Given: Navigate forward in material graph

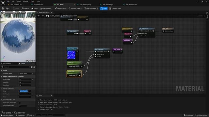Looking at the screenshot, I should tap(43, 16).
